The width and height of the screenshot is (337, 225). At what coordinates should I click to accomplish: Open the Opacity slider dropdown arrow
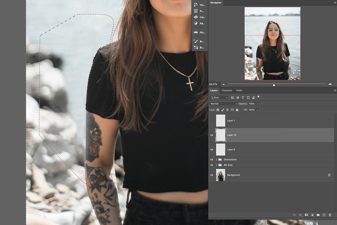coord(258,104)
